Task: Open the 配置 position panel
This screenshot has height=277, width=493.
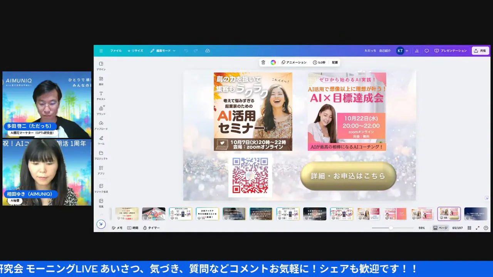Action: coord(335,62)
